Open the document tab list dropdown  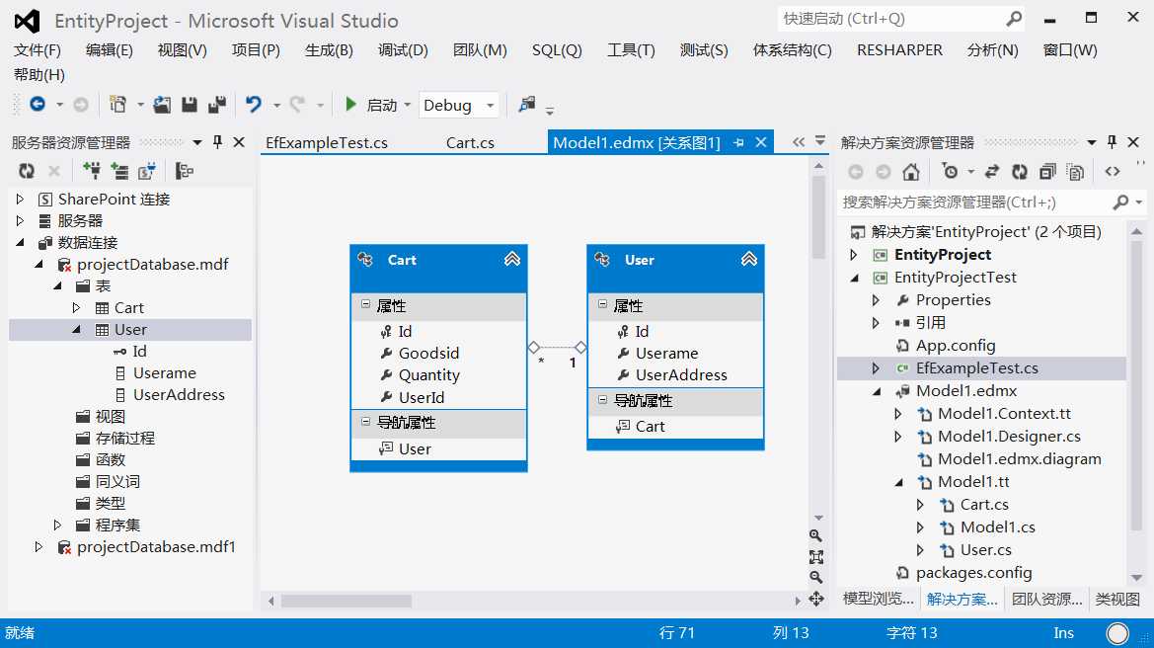coord(820,140)
